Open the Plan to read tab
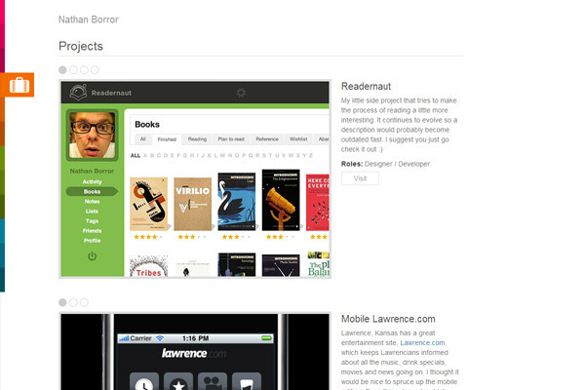Image resolution: width=585 pixels, height=390 pixels. click(231, 139)
